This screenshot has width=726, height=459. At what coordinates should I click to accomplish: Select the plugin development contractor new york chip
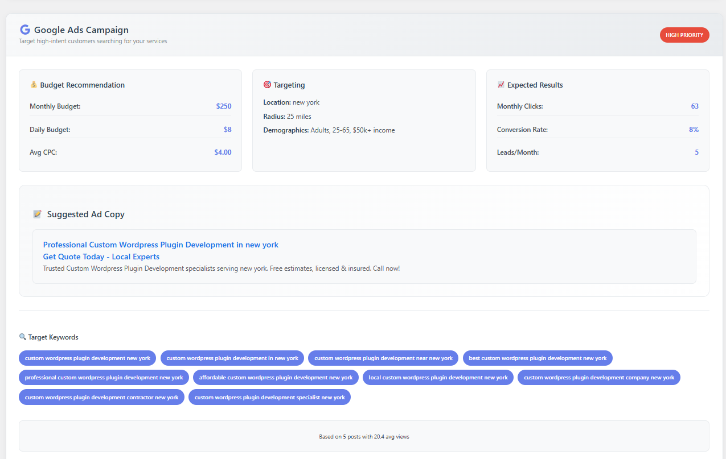point(101,398)
